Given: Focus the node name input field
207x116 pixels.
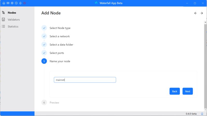Looking at the screenshot, I should [x=85, y=80].
